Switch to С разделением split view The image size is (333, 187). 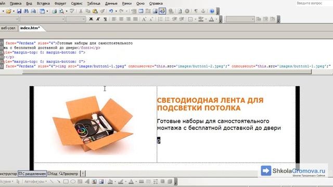(x=32, y=173)
